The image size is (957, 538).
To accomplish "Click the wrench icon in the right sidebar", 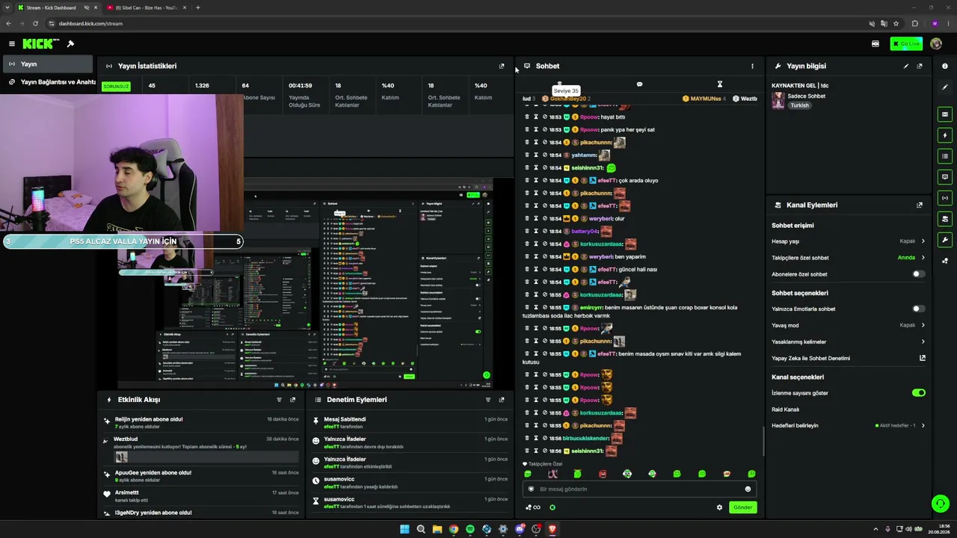I will (x=945, y=240).
